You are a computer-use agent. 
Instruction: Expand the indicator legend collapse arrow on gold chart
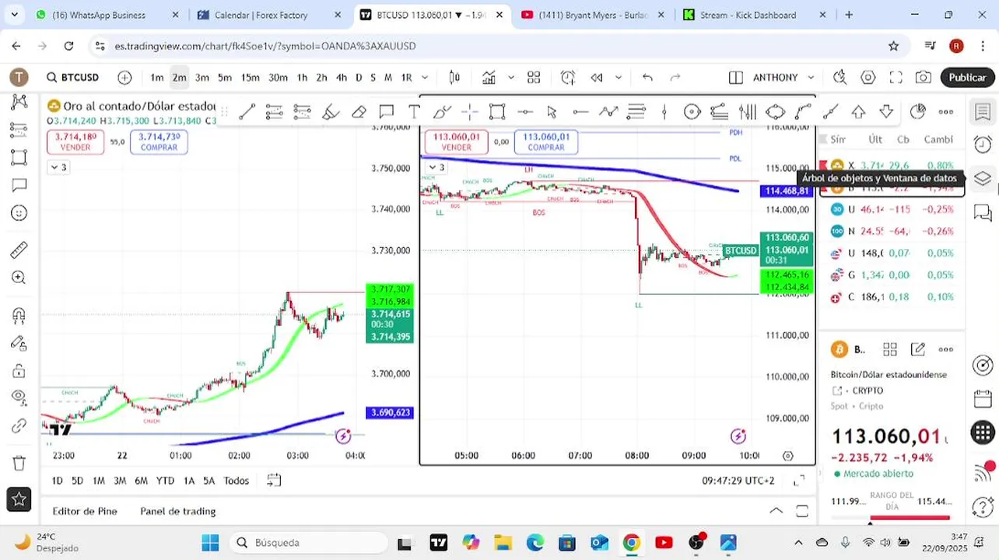[58, 167]
